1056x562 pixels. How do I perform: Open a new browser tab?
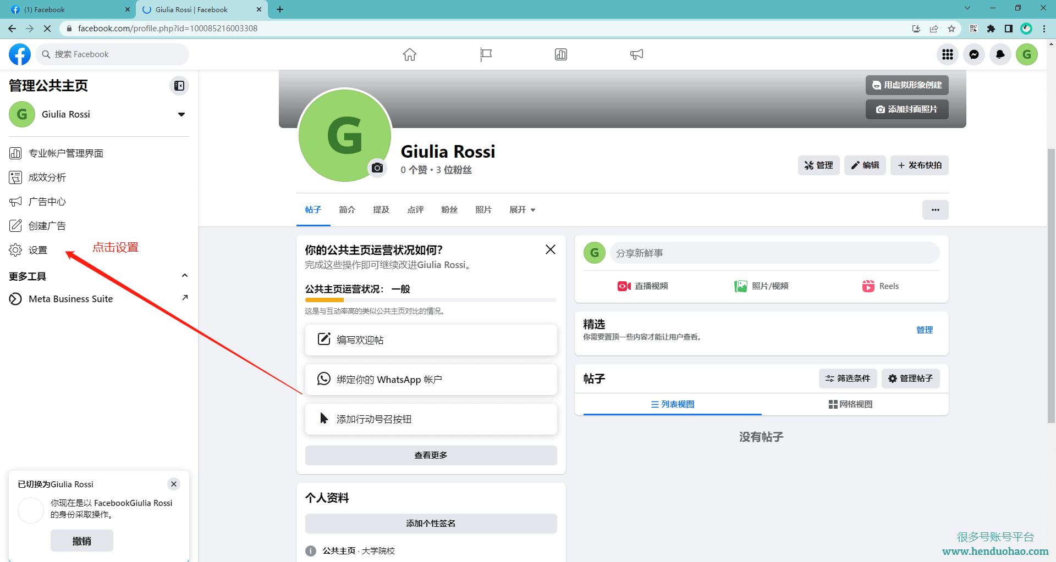click(280, 9)
